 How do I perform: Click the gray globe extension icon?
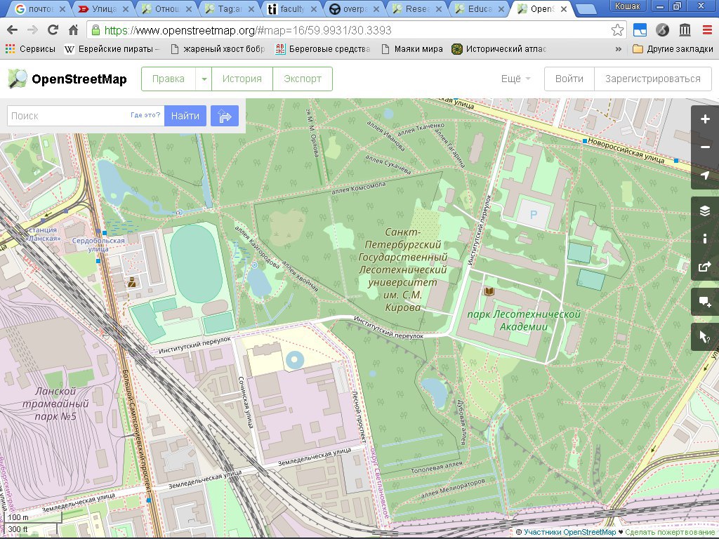tap(662, 30)
